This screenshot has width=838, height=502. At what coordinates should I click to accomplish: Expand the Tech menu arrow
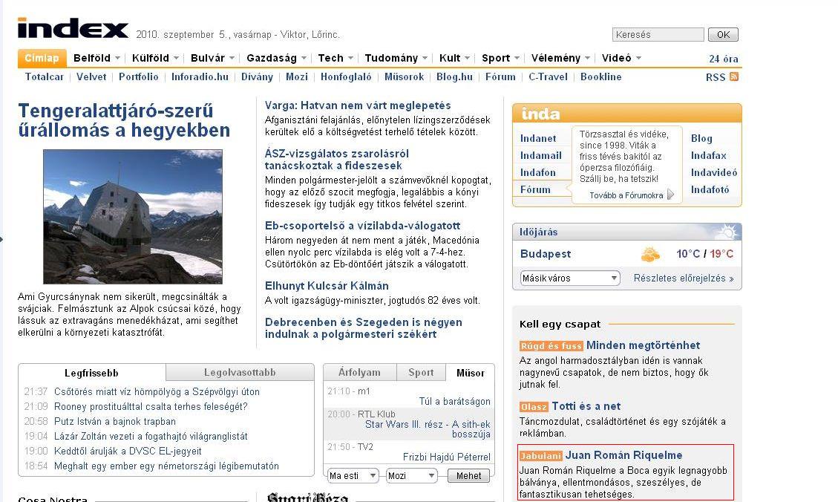(350, 58)
